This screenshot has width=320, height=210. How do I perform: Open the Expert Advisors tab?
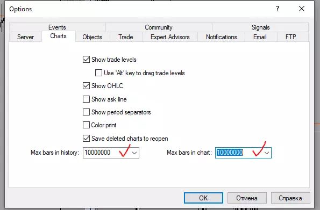tap(170, 37)
